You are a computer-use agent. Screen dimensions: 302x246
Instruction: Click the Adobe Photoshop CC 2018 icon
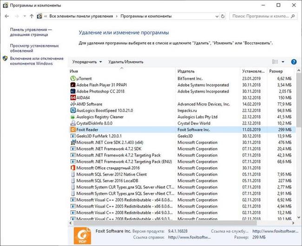click(x=73, y=91)
